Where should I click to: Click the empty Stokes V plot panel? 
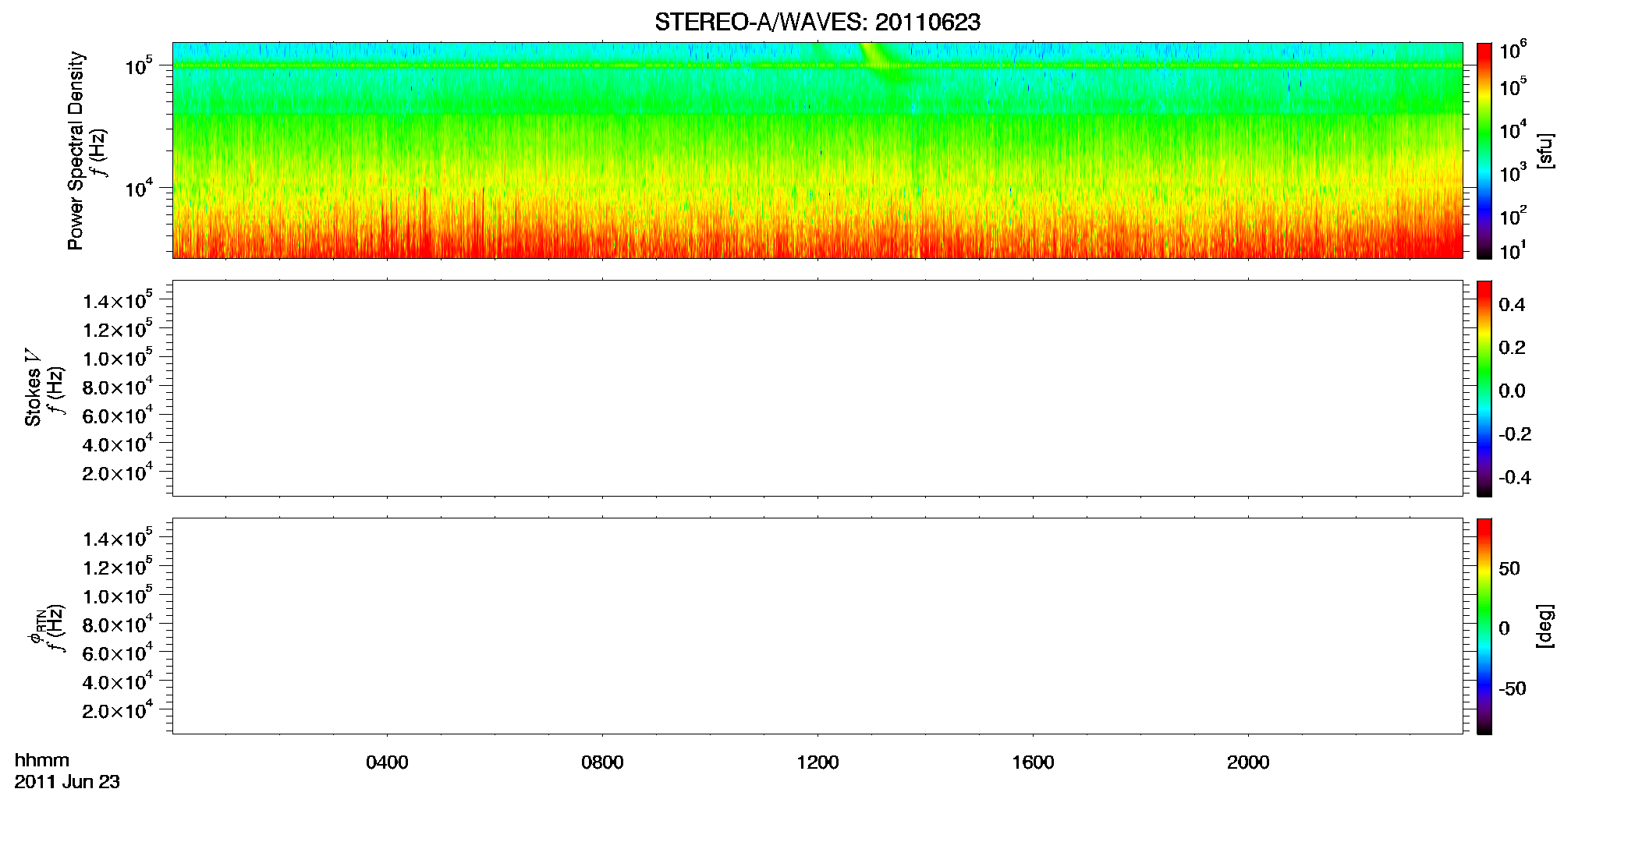pyautogui.click(x=817, y=388)
